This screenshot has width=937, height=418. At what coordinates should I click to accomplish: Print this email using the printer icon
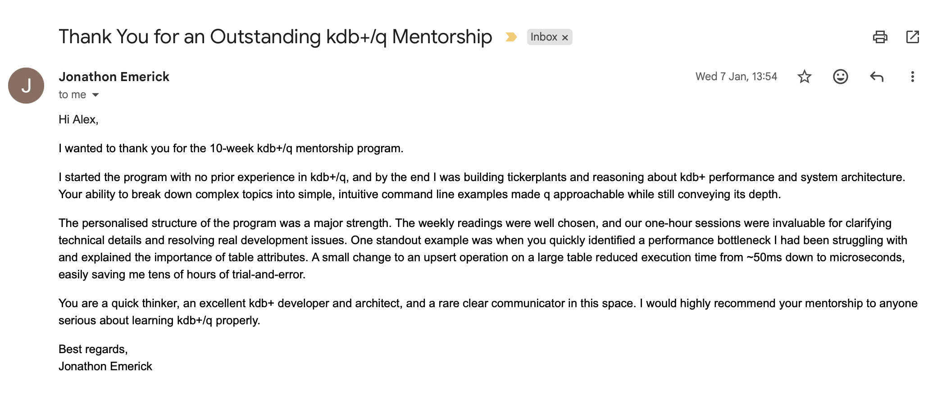[880, 37]
